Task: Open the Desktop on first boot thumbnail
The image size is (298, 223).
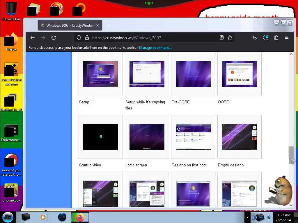Action: [x=193, y=137]
